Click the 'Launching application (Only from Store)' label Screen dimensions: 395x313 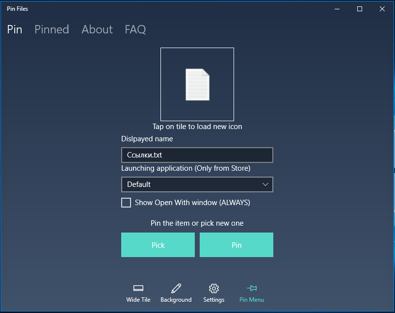tap(186, 168)
